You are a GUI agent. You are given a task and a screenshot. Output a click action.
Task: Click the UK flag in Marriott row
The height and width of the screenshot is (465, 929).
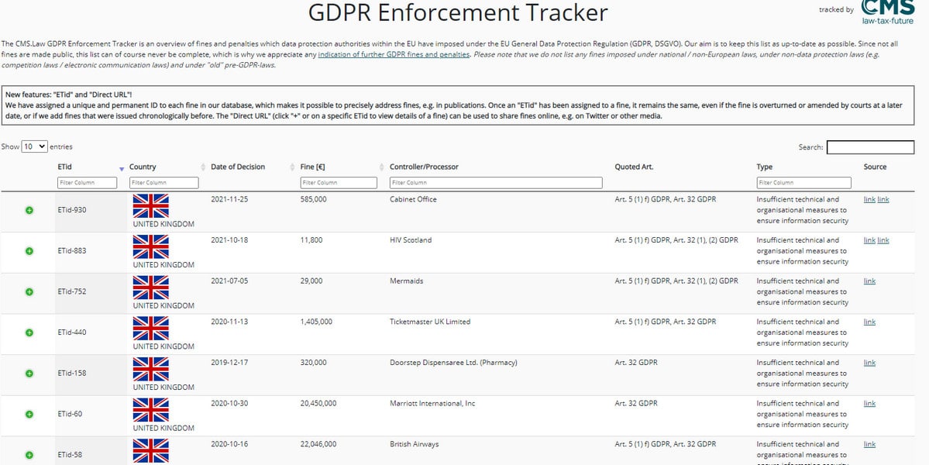point(150,410)
